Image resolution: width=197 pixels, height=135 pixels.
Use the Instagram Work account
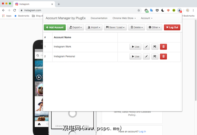(136, 47)
